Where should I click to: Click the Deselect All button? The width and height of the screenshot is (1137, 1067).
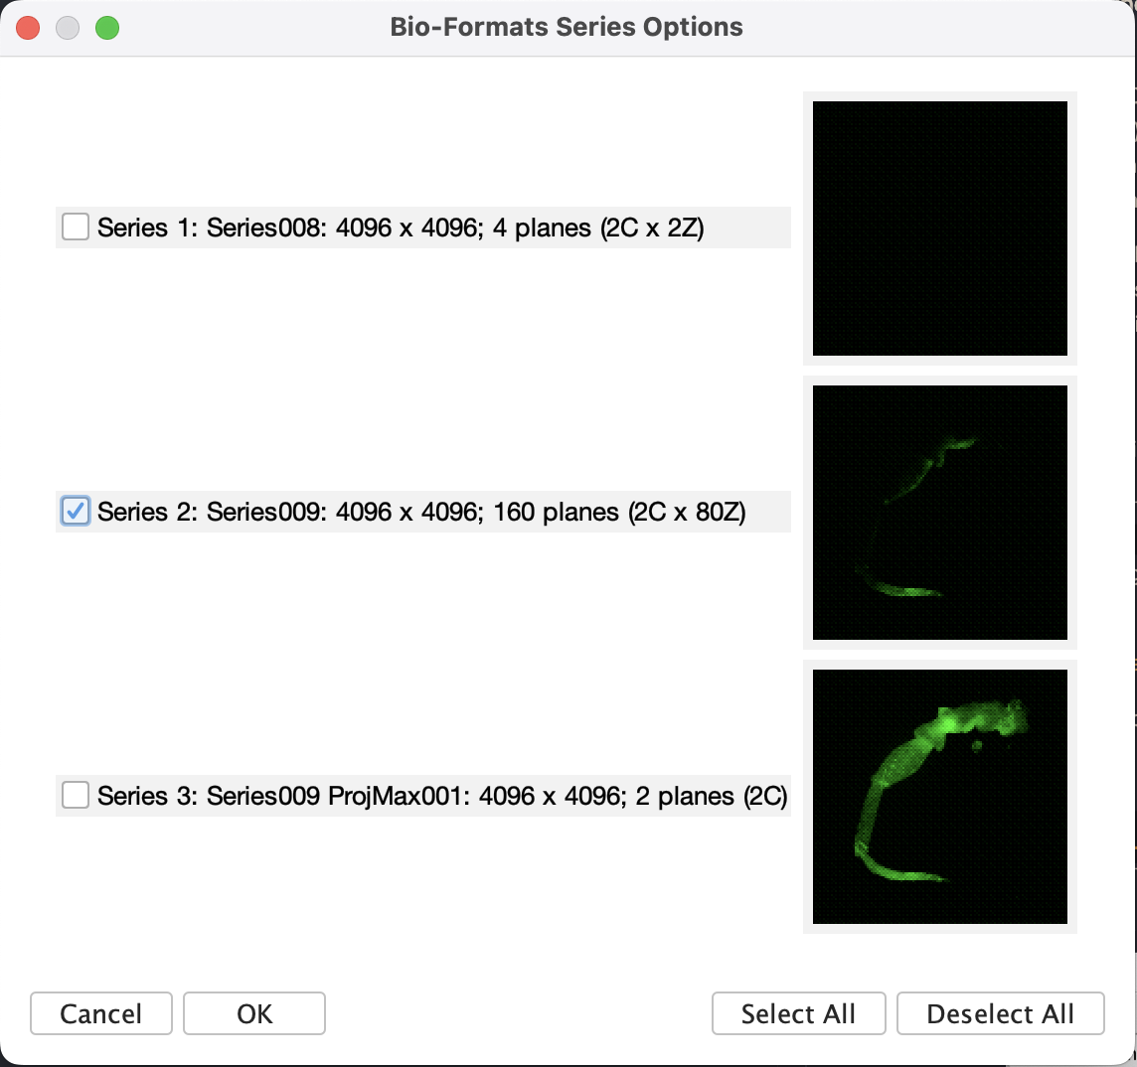click(x=1000, y=1013)
